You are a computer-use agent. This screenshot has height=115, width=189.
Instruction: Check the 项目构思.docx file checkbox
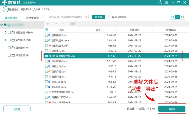tap(46, 35)
